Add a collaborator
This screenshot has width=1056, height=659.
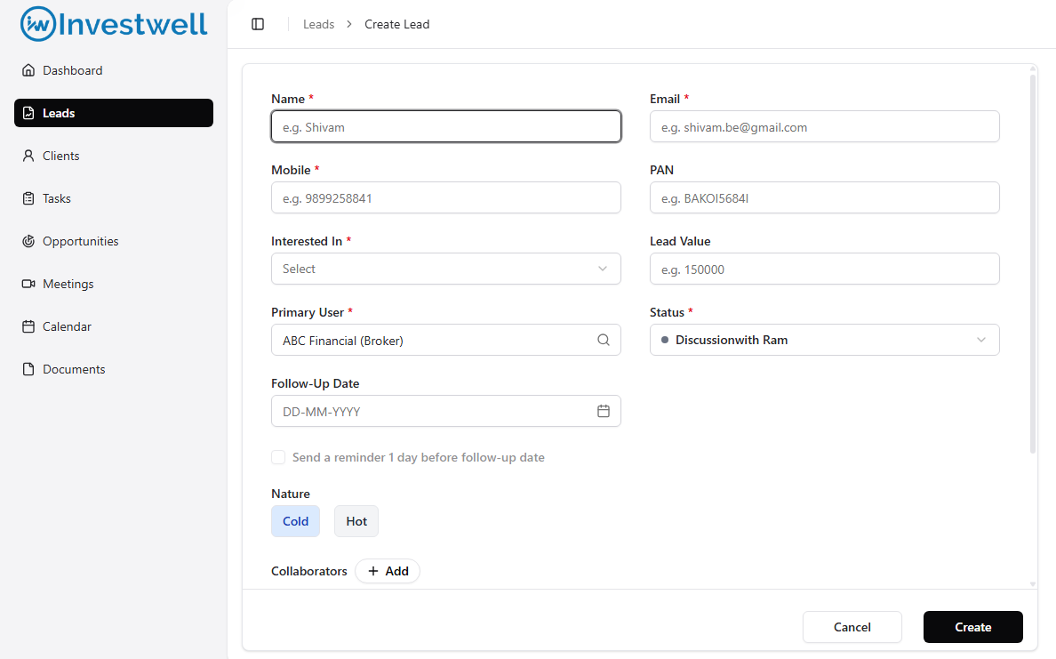(388, 571)
